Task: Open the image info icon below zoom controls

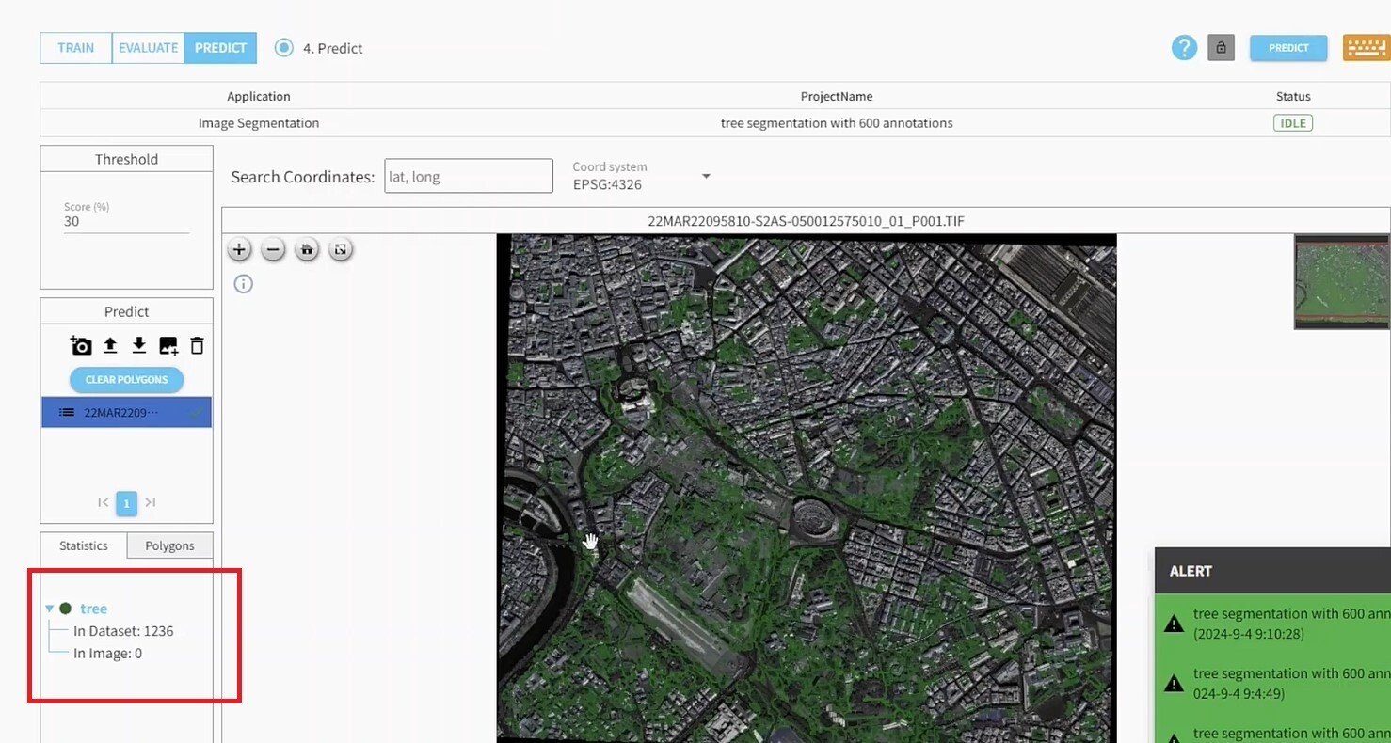Action: (243, 283)
